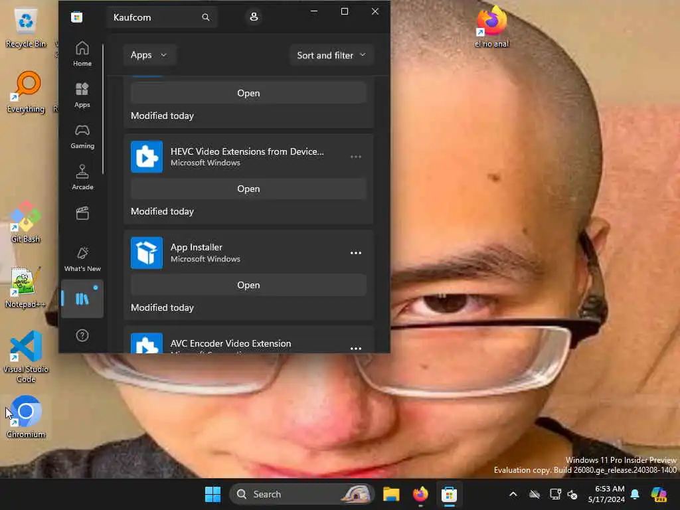Viewport: 680px width, 510px height.
Task: Click the Kaufcom search box
Action: [161, 17]
